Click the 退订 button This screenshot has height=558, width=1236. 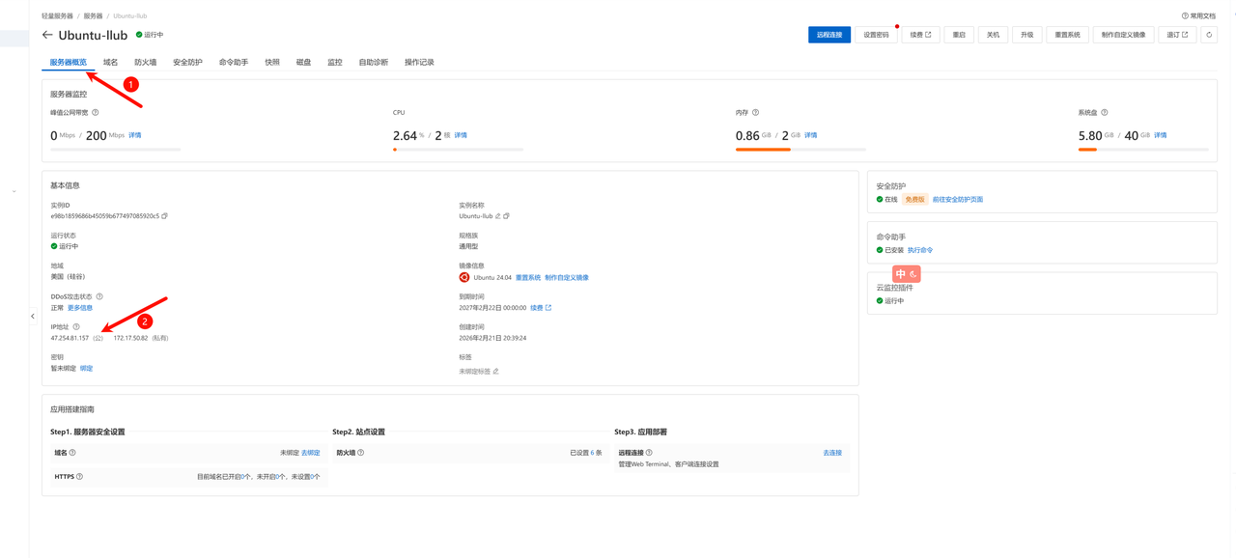coord(1178,35)
